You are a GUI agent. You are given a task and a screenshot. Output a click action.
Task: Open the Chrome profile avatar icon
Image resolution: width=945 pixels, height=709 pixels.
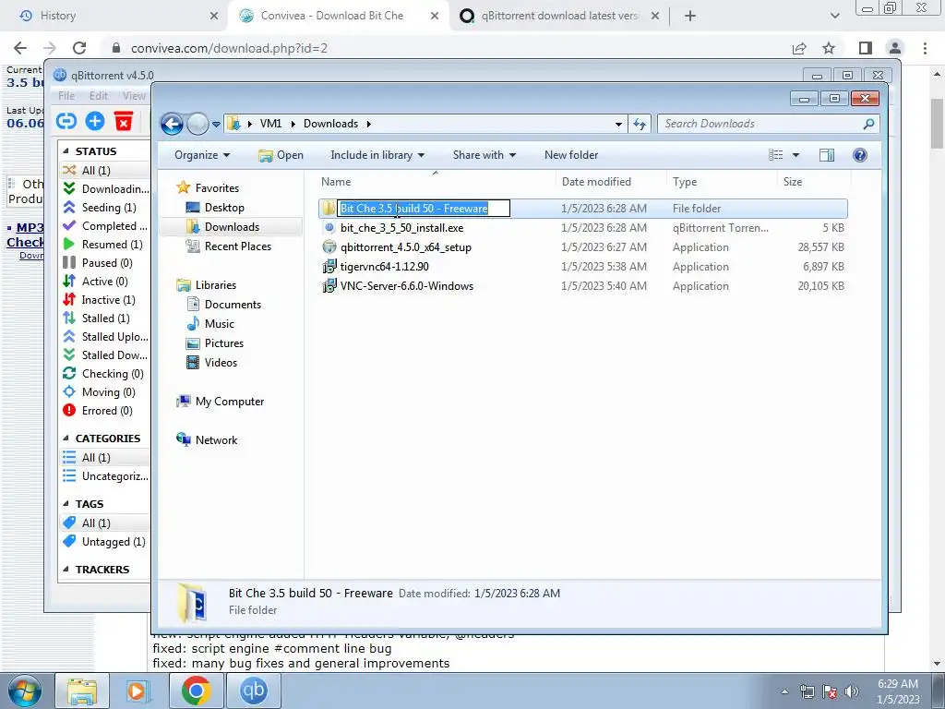tap(895, 48)
